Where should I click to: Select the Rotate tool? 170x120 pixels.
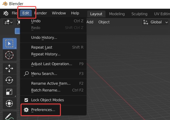pos(10,80)
